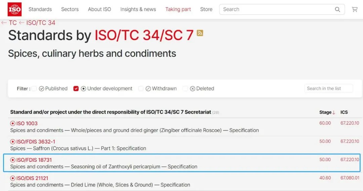
Task: Open the About ISO menu
Action: pos(99,9)
